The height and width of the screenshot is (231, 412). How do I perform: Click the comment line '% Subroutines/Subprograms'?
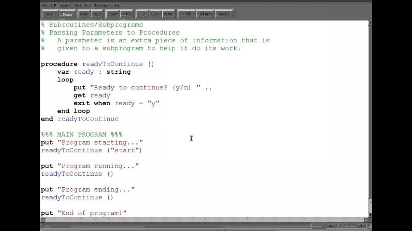click(92, 25)
